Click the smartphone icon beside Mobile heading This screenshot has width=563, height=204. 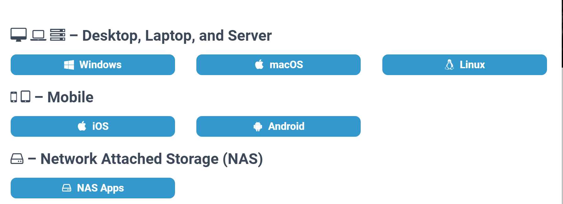point(14,97)
